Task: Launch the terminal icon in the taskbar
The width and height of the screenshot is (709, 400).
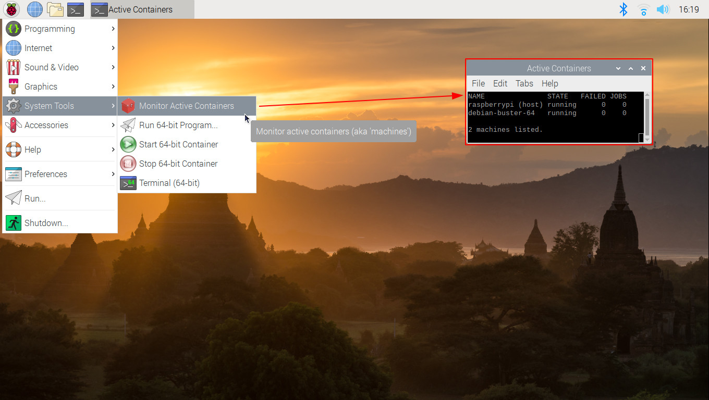Action: tap(76, 9)
